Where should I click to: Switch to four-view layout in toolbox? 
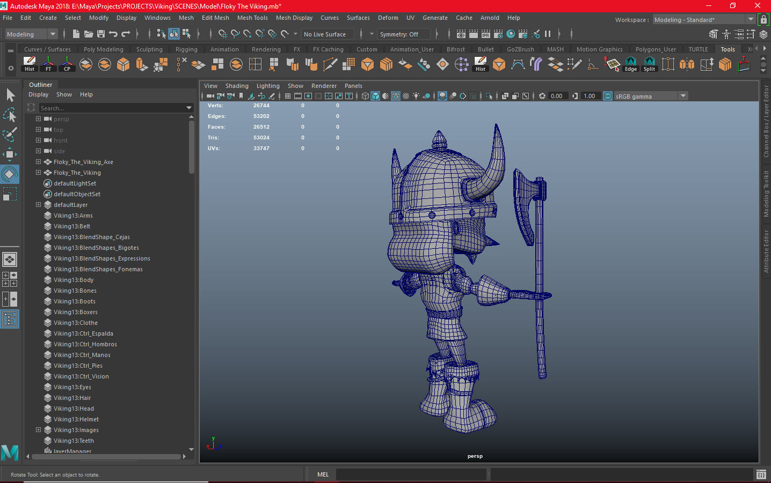[10, 279]
